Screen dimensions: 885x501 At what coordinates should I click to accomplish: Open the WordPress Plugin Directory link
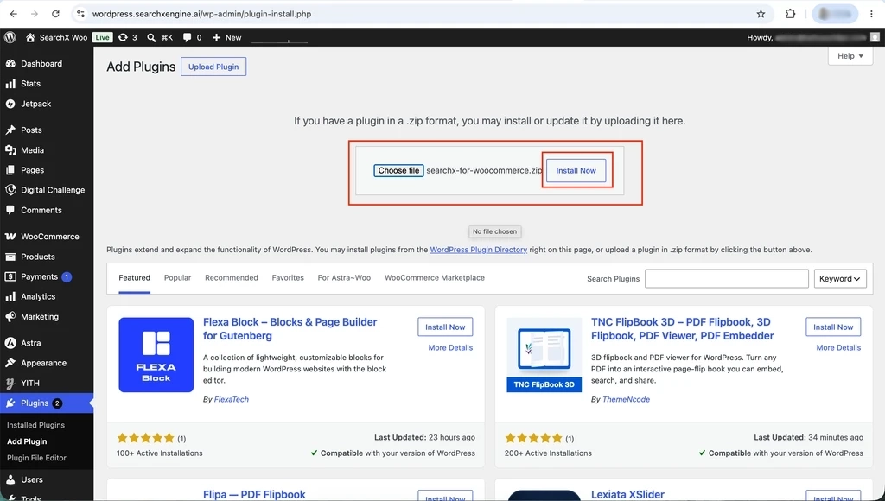[x=479, y=250]
